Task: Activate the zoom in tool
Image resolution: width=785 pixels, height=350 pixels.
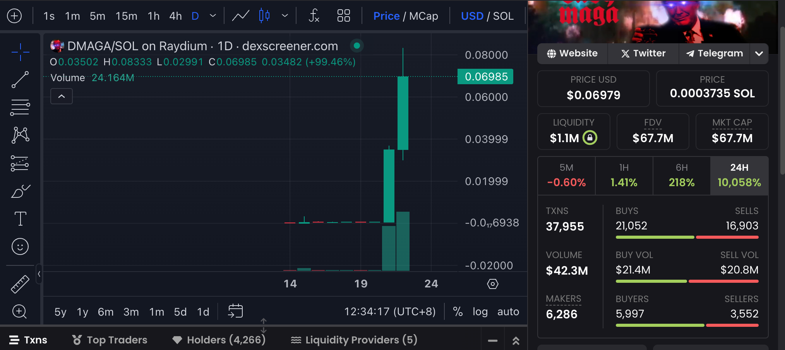Action: pos(19,311)
